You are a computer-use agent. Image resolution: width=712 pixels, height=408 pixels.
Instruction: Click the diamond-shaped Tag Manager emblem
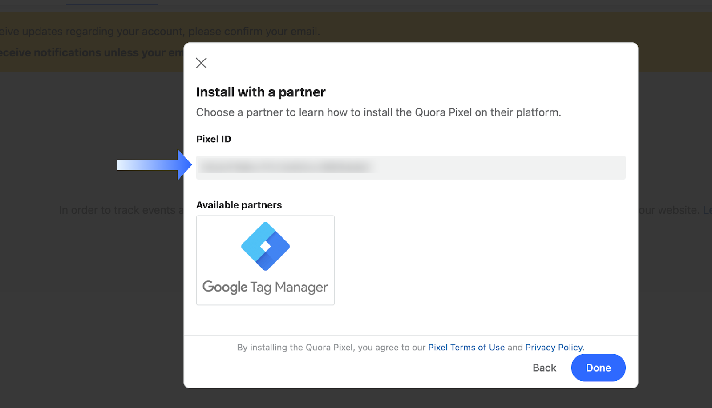point(265,247)
